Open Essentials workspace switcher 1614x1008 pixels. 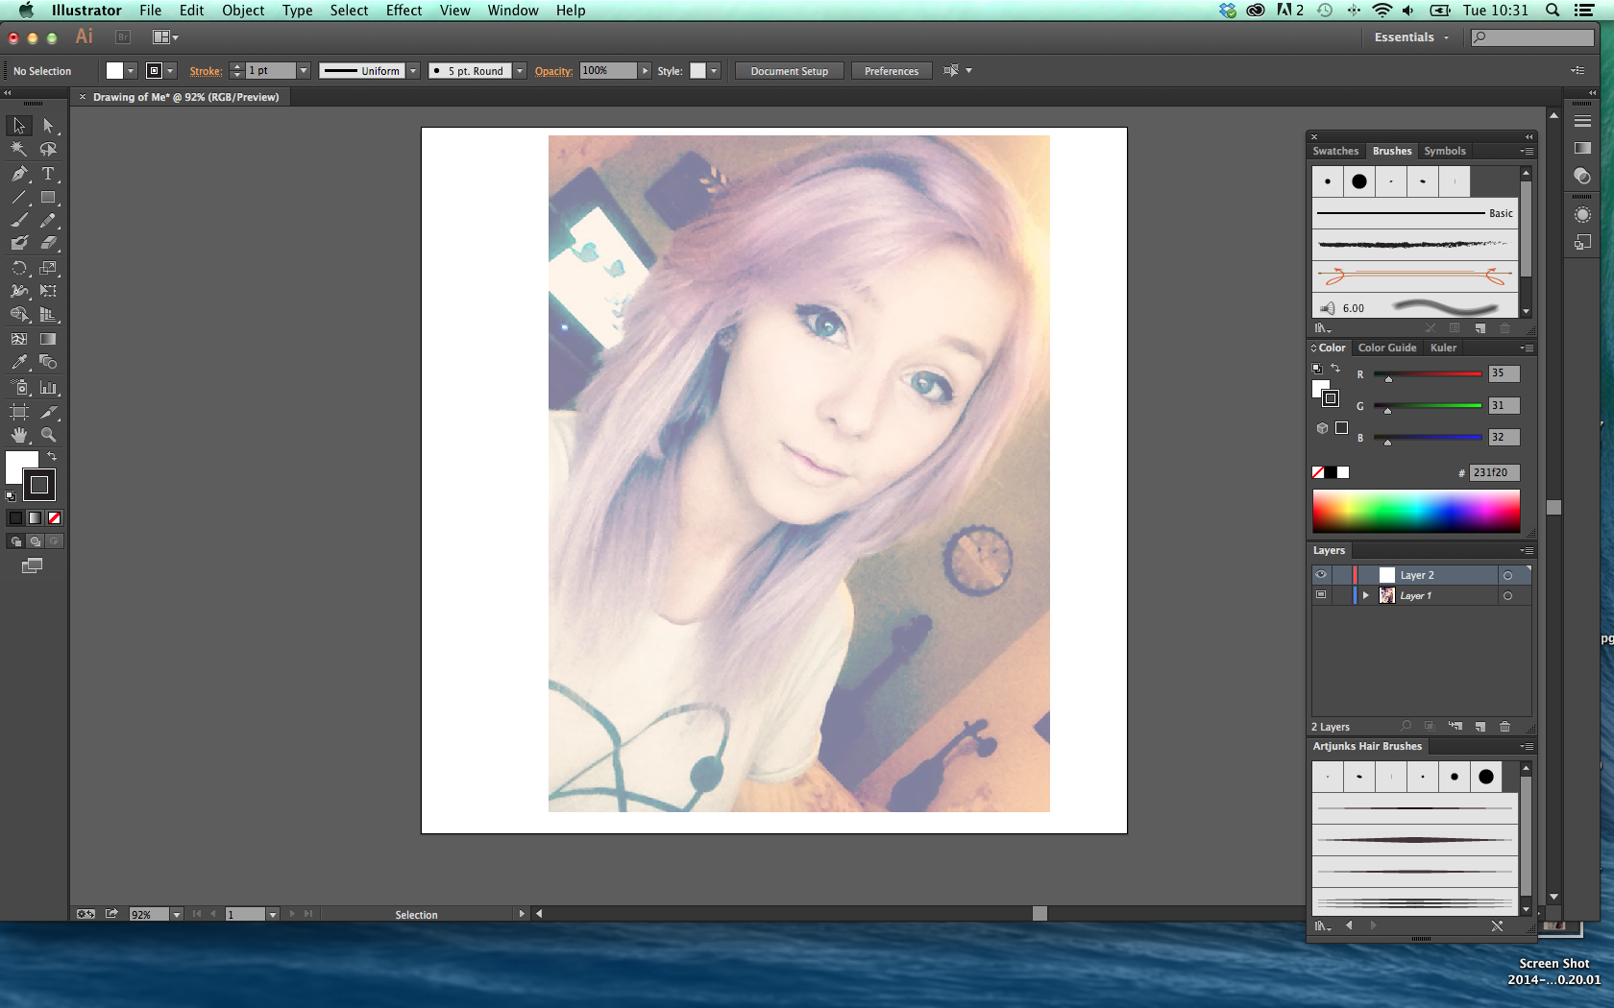[x=1411, y=37]
